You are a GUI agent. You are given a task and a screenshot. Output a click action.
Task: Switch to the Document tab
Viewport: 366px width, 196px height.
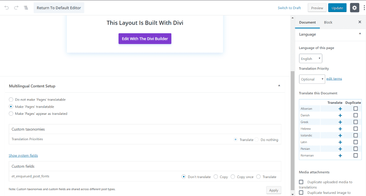point(307,22)
